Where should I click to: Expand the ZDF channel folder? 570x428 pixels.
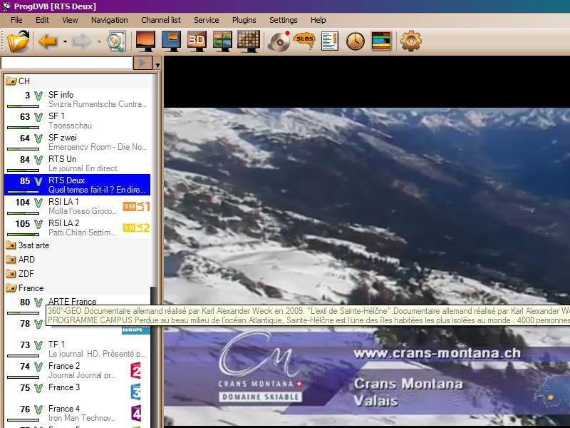coord(11,274)
